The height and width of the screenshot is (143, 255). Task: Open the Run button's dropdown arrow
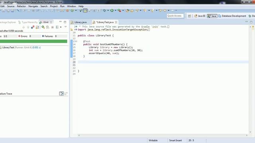(x=116, y=11)
